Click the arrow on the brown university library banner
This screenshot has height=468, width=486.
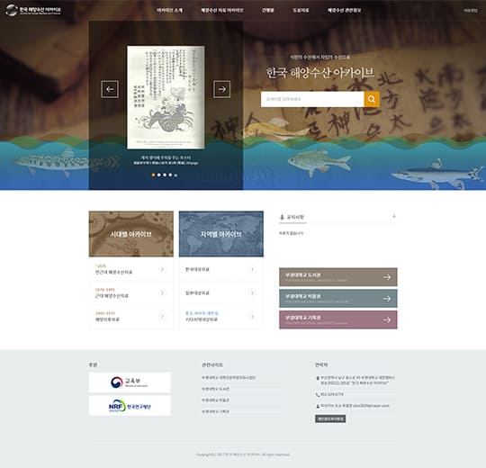387,277
